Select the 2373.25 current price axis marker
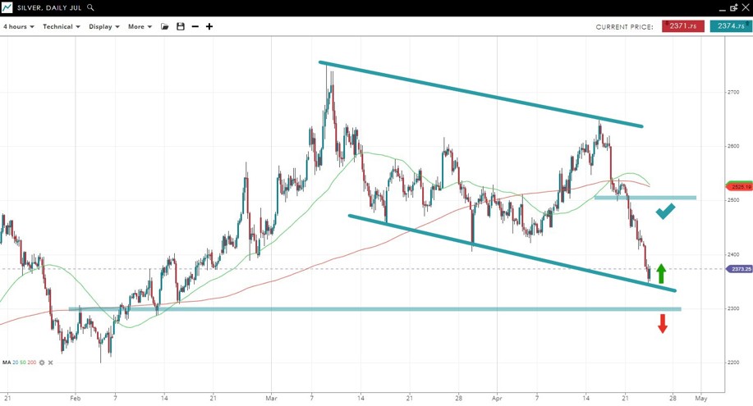753x406 pixels. (x=738, y=268)
